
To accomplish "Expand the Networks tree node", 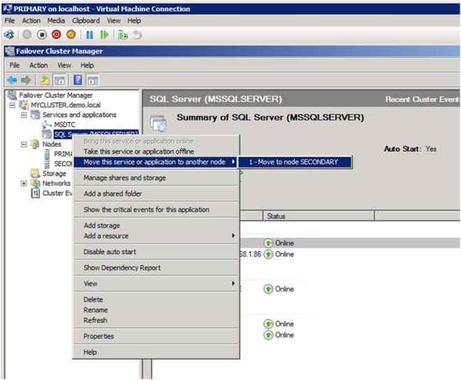I will tap(24, 183).
